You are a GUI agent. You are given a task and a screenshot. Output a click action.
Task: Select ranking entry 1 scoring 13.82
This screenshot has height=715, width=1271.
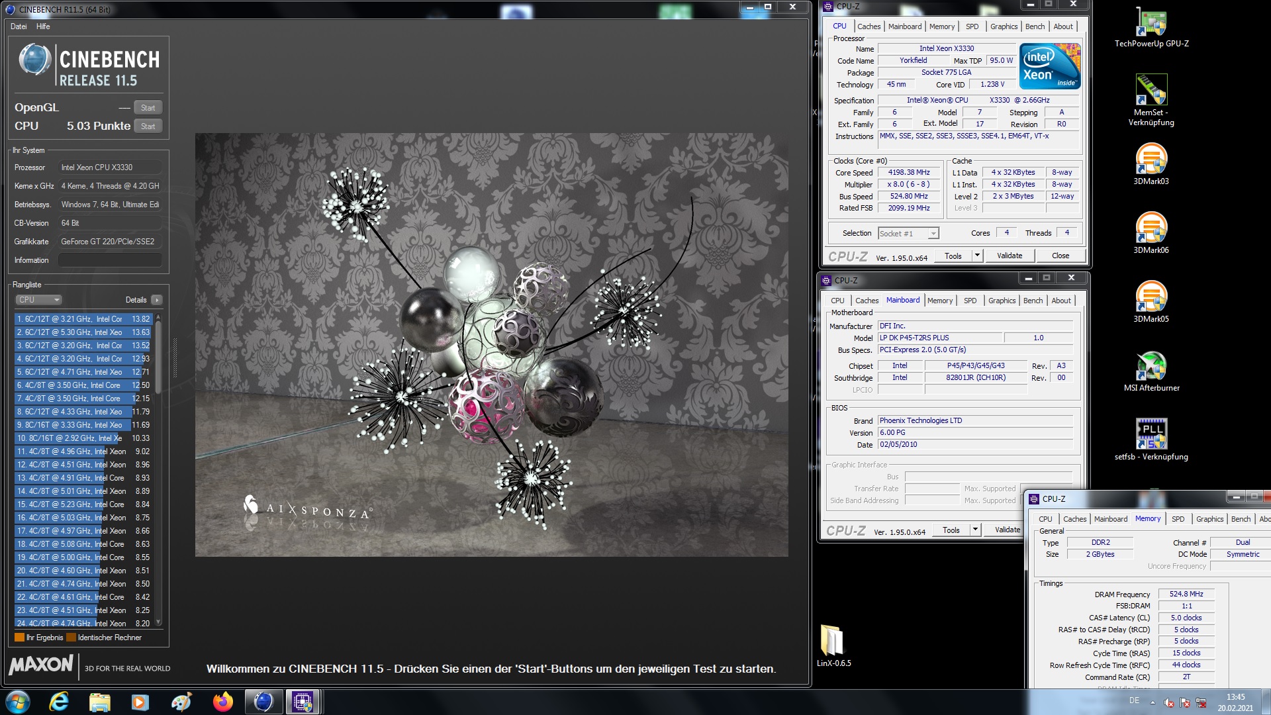[x=84, y=319]
